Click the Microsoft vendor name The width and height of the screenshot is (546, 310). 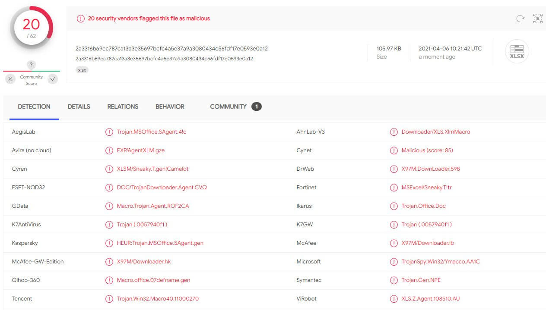point(309,262)
